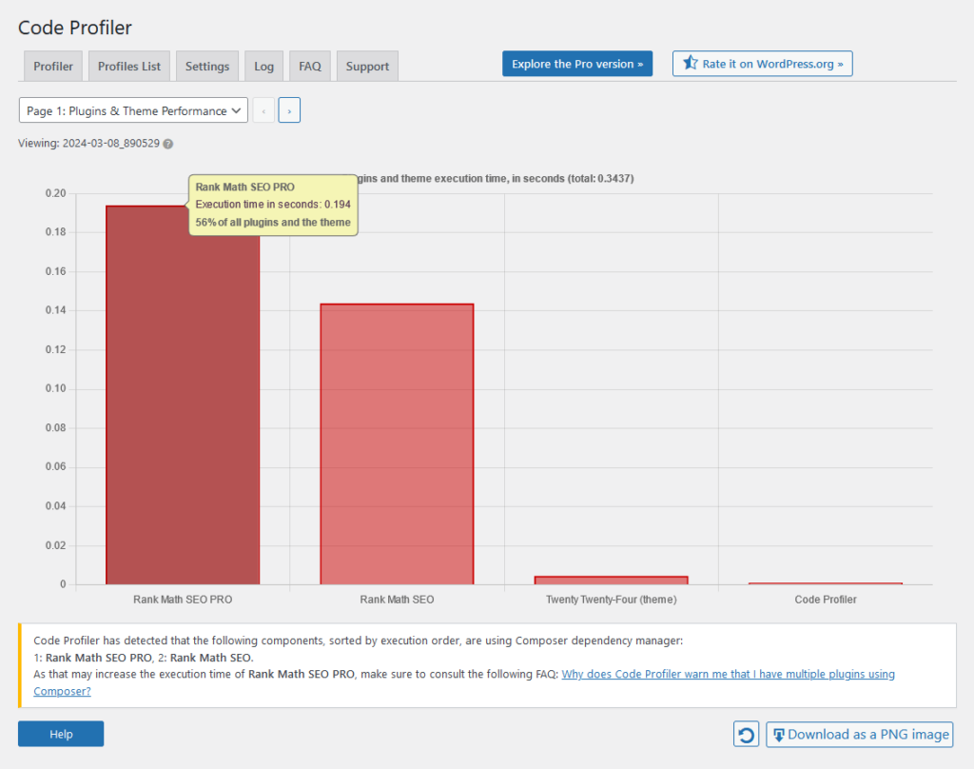Screen dimensions: 974x769
Task: Click the reset chart icon button
Action: (x=746, y=734)
